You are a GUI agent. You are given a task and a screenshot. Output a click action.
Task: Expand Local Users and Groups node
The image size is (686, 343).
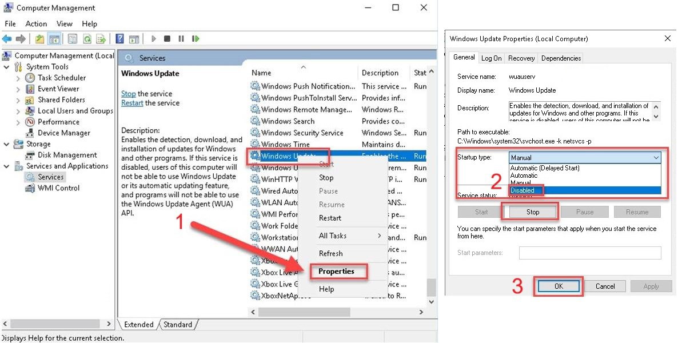(18, 111)
